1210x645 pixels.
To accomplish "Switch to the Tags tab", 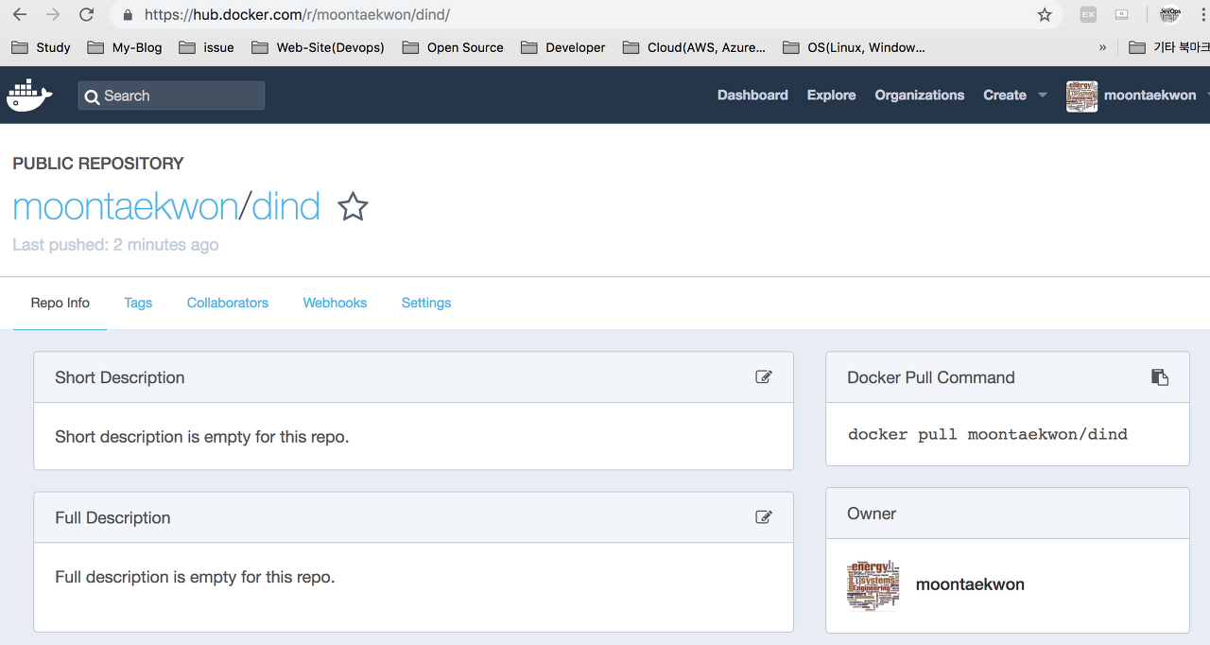I will (x=138, y=303).
